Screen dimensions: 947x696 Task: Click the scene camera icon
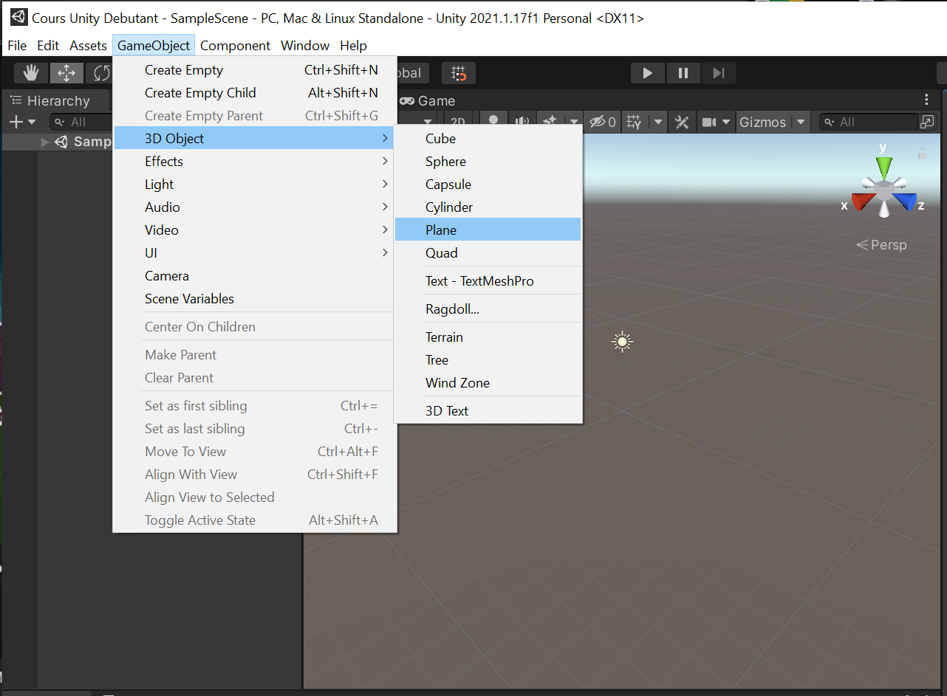click(x=710, y=122)
